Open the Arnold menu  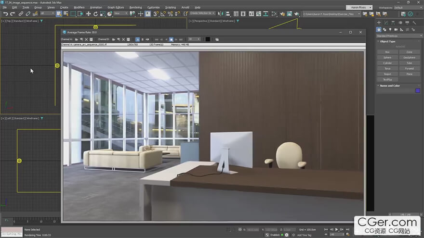[x=185, y=8]
